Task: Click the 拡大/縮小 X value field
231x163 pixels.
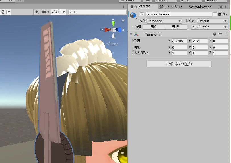Action: tap(179, 53)
